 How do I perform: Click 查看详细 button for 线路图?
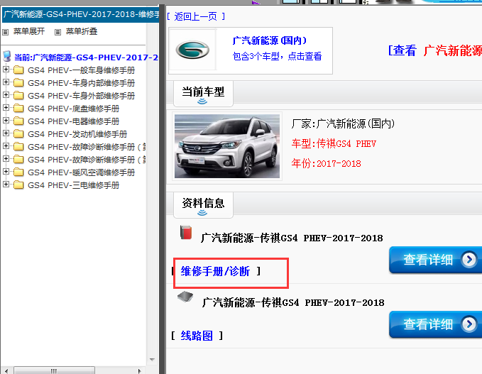pyautogui.click(x=436, y=324)
